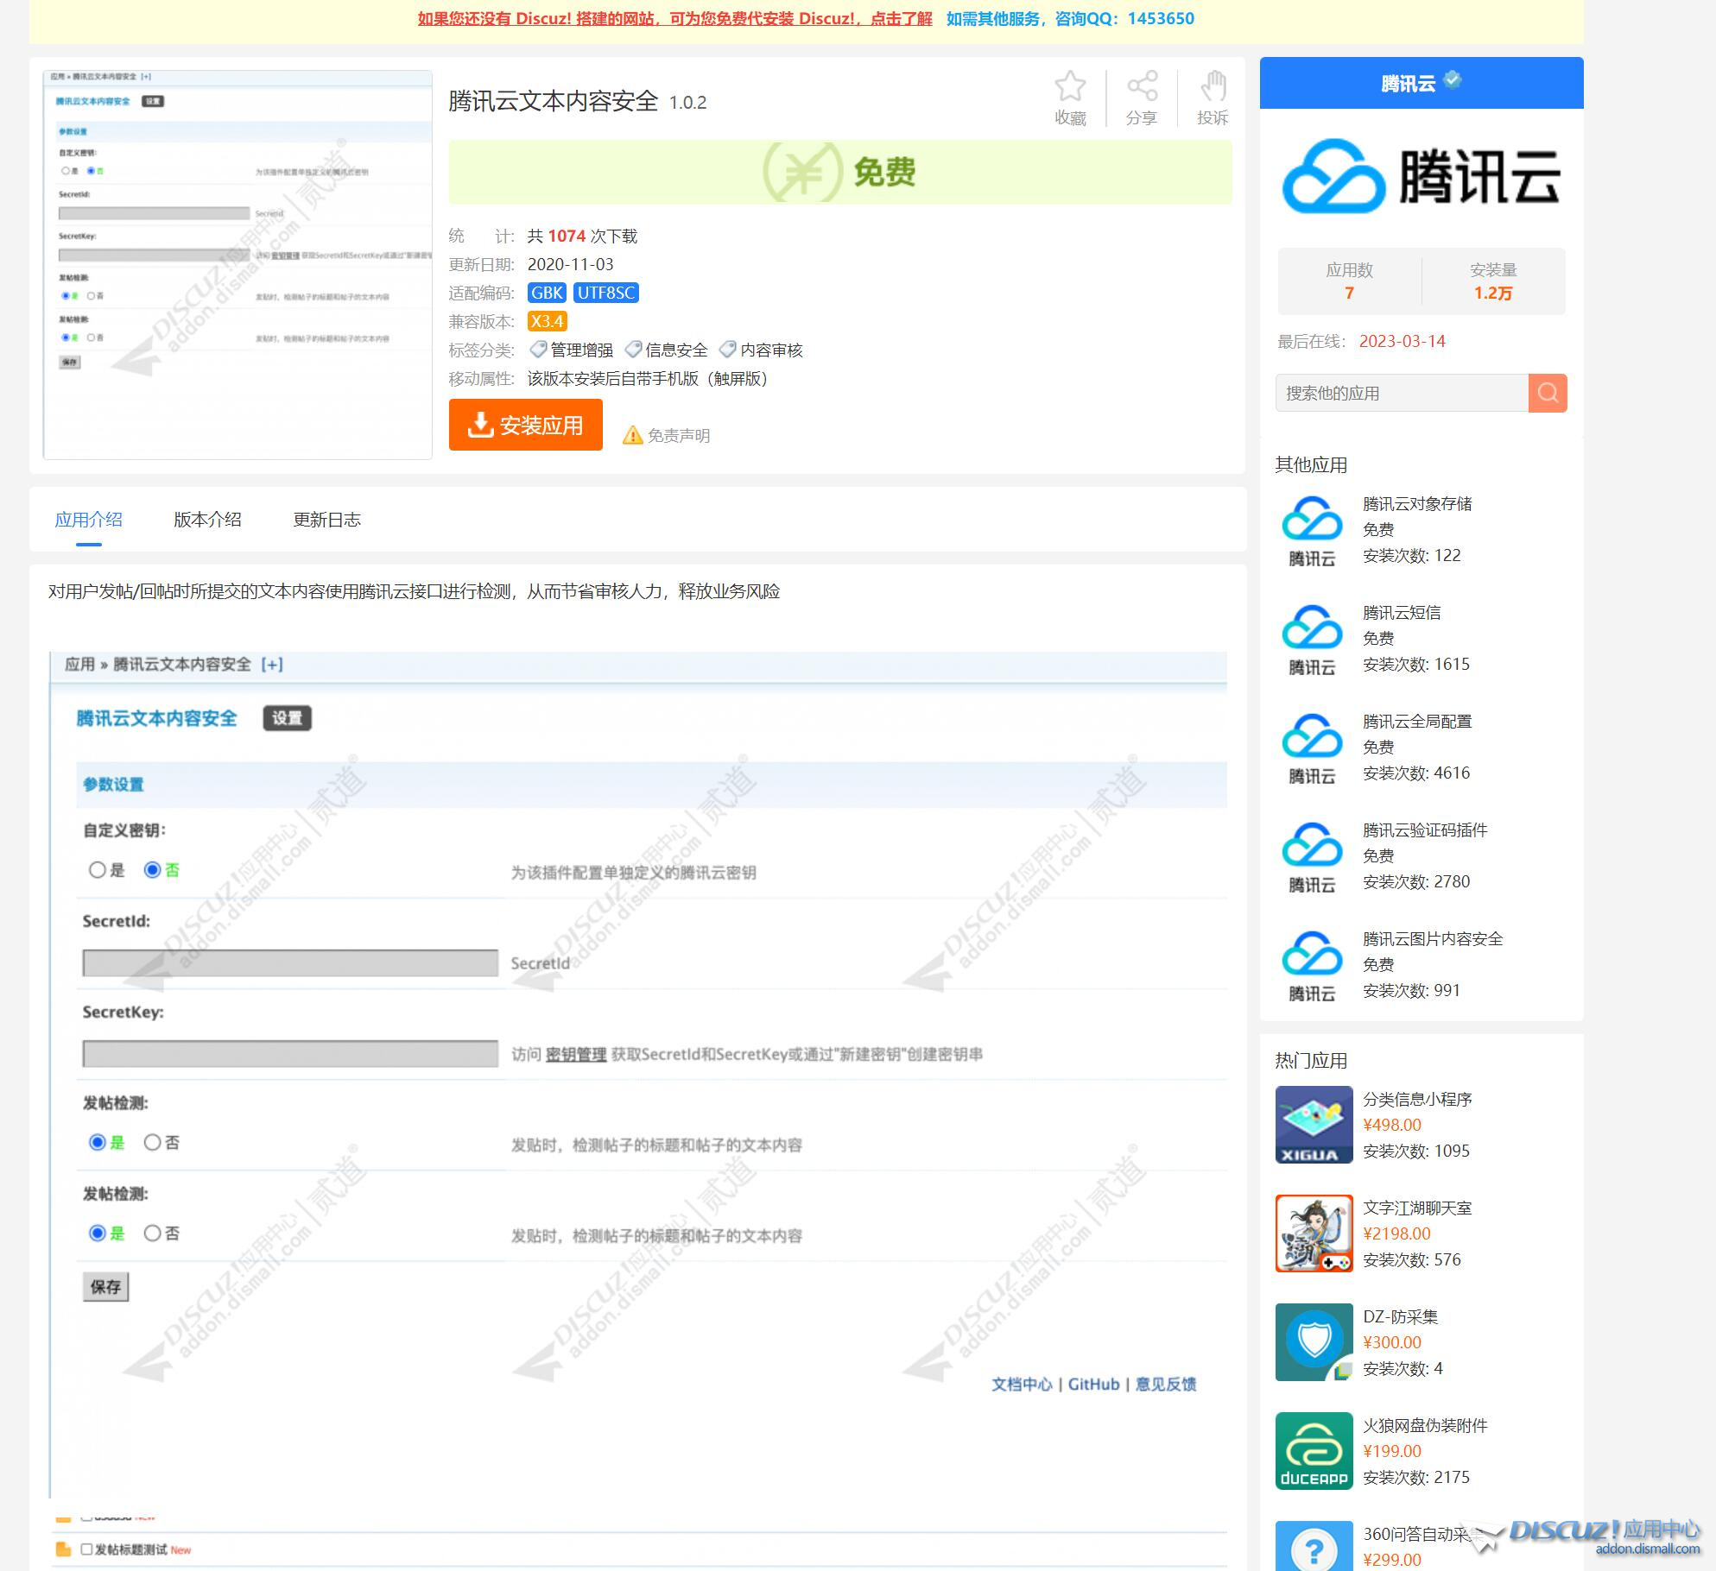Click the 收藏 star icon

coord(1070,87)
